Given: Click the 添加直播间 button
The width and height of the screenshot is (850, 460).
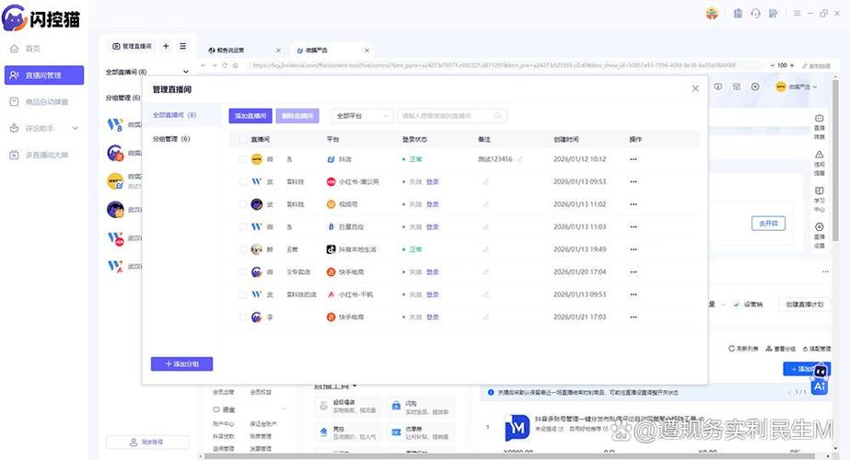Looking at the screenshot, I should 250,116.
